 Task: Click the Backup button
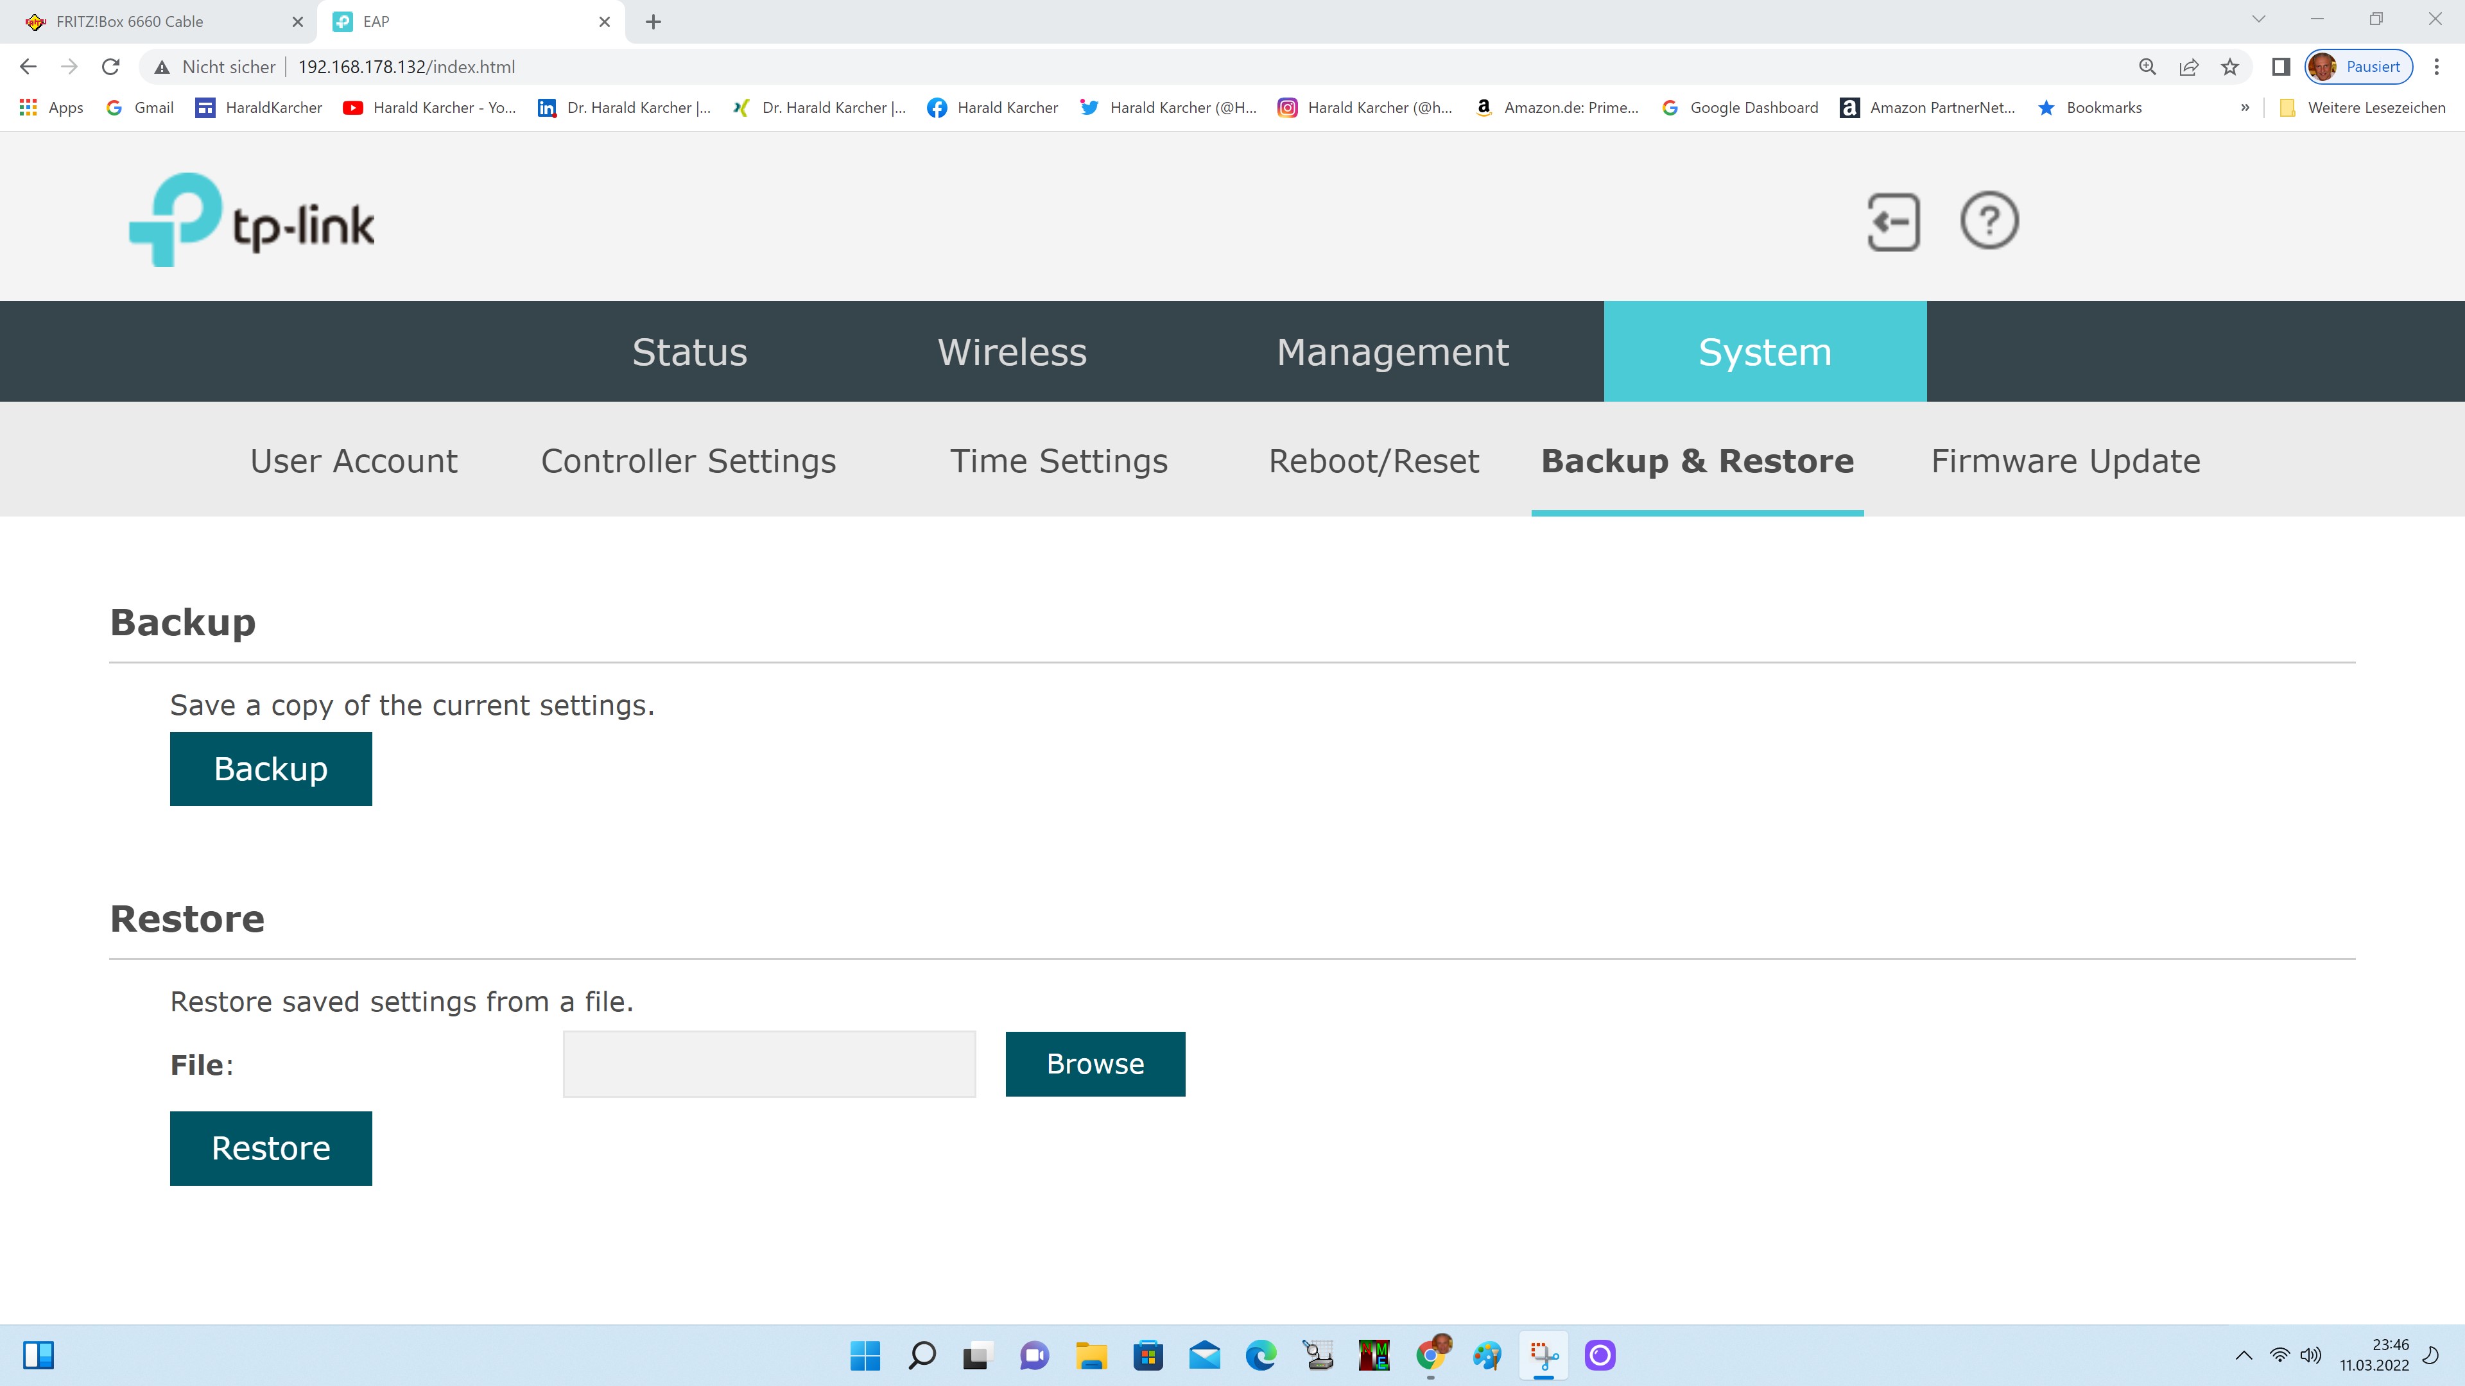tap(271, 769)
